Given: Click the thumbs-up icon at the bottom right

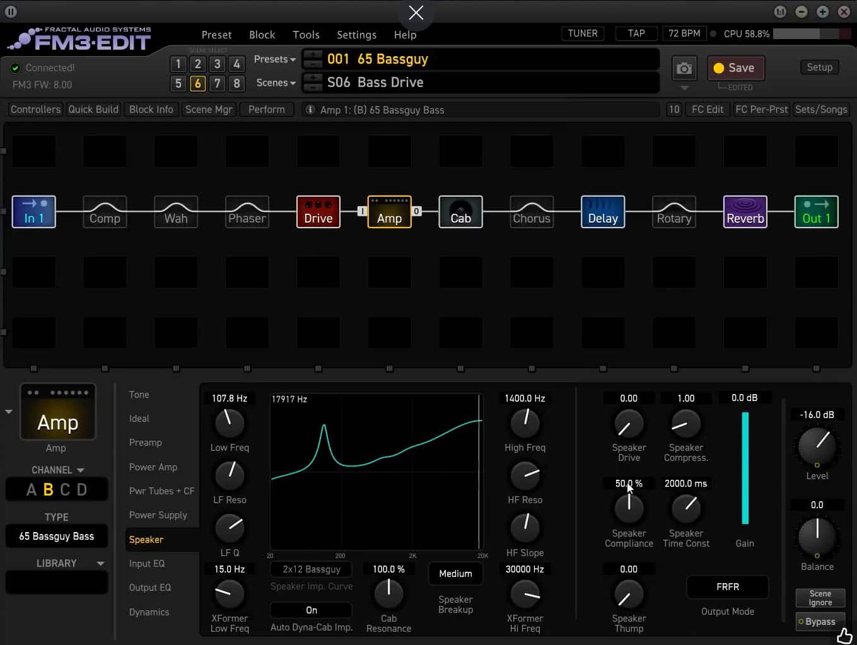Looking at the screenshot, I should tap(844, 636).
